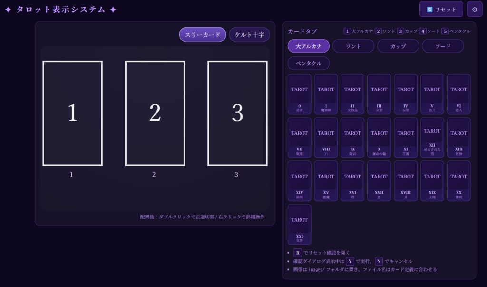Toggle the ペンタクル suit filter

click(308, 63)
